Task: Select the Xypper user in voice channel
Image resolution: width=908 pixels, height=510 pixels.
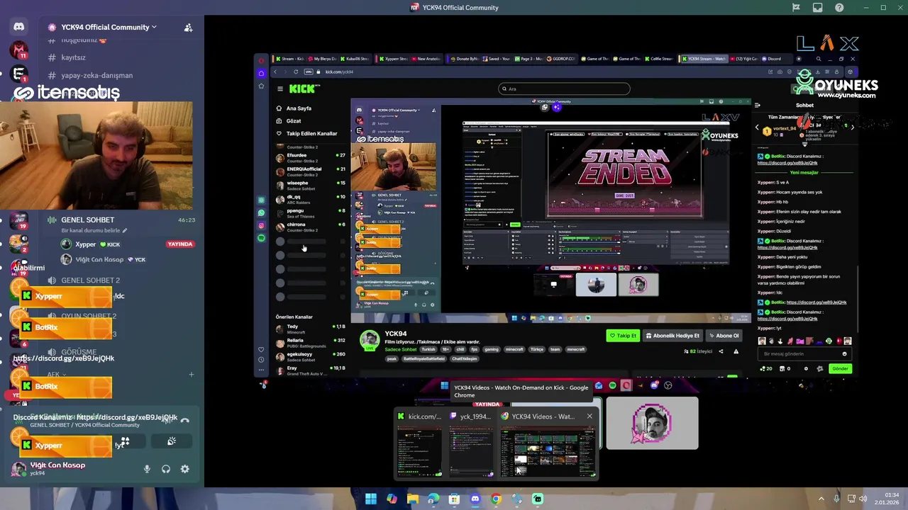Action: pyautogui.click(x=85, y=244)
